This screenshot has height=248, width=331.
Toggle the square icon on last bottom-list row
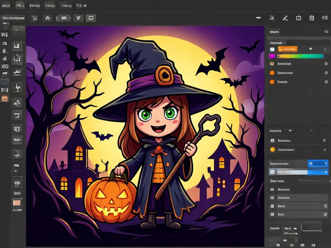click(325, 214)
